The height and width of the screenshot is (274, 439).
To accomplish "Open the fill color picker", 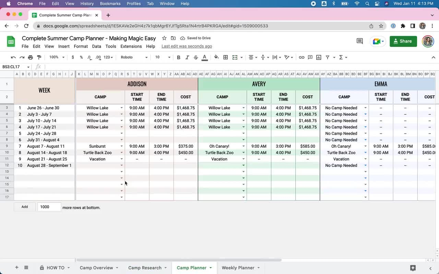I will pos(216,57).
